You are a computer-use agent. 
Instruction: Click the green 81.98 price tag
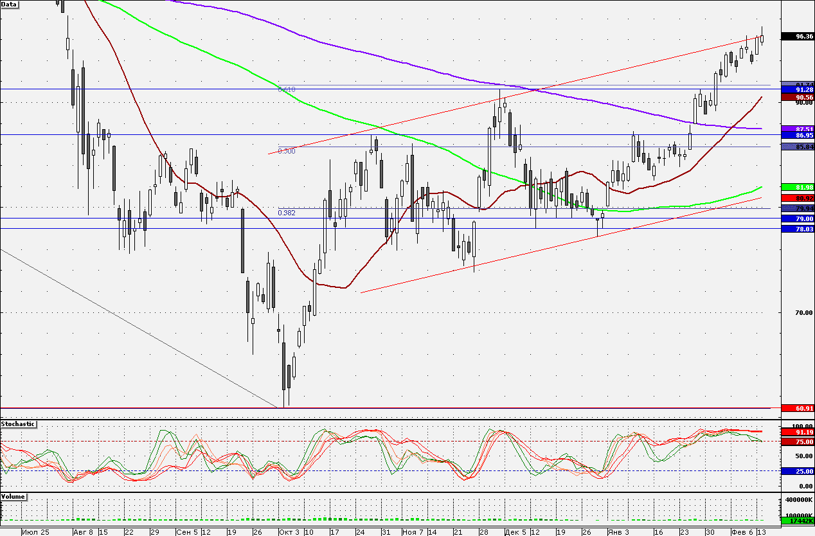click(x=797, y=187)
